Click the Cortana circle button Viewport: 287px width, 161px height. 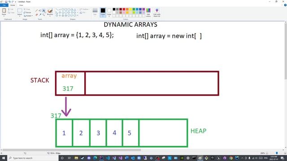click(62, 158)
